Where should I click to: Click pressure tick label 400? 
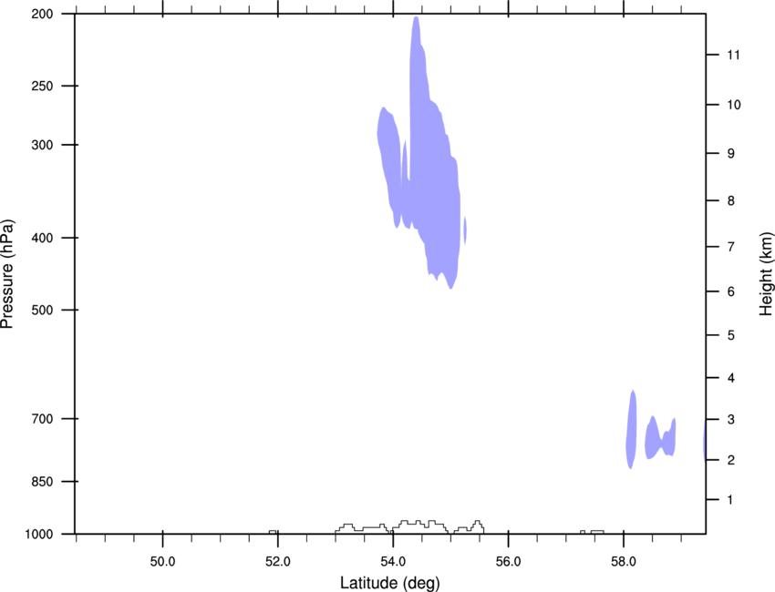pos(42,238)
